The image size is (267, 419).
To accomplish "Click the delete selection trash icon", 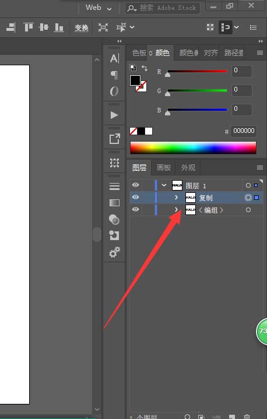I will click(x=247, y=416).
